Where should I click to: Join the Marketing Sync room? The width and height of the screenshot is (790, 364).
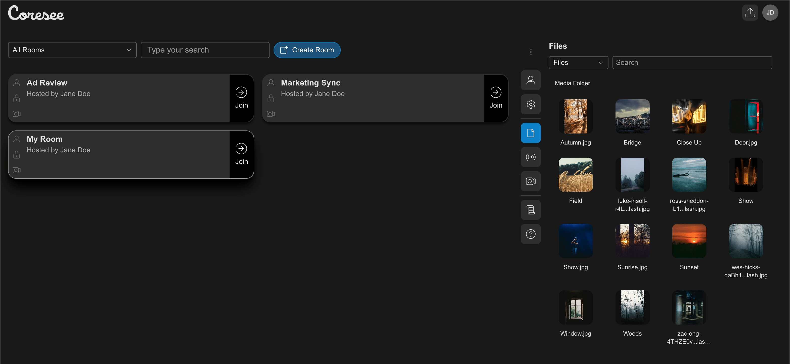coord(496,98)
